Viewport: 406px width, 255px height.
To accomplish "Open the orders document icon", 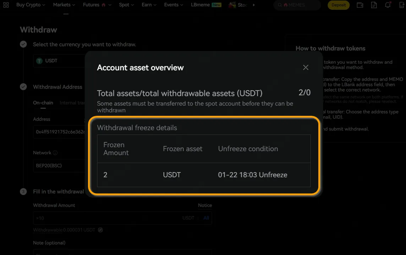I will coord(374,5).
